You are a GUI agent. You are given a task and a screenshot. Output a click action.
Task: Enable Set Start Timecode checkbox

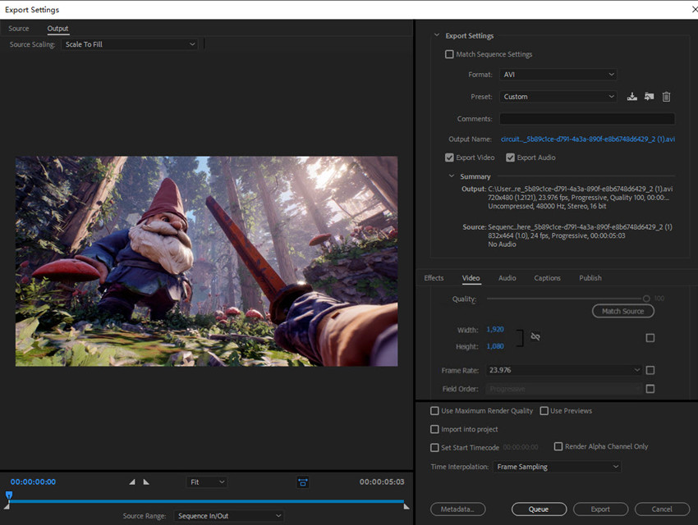pos(434,447)
